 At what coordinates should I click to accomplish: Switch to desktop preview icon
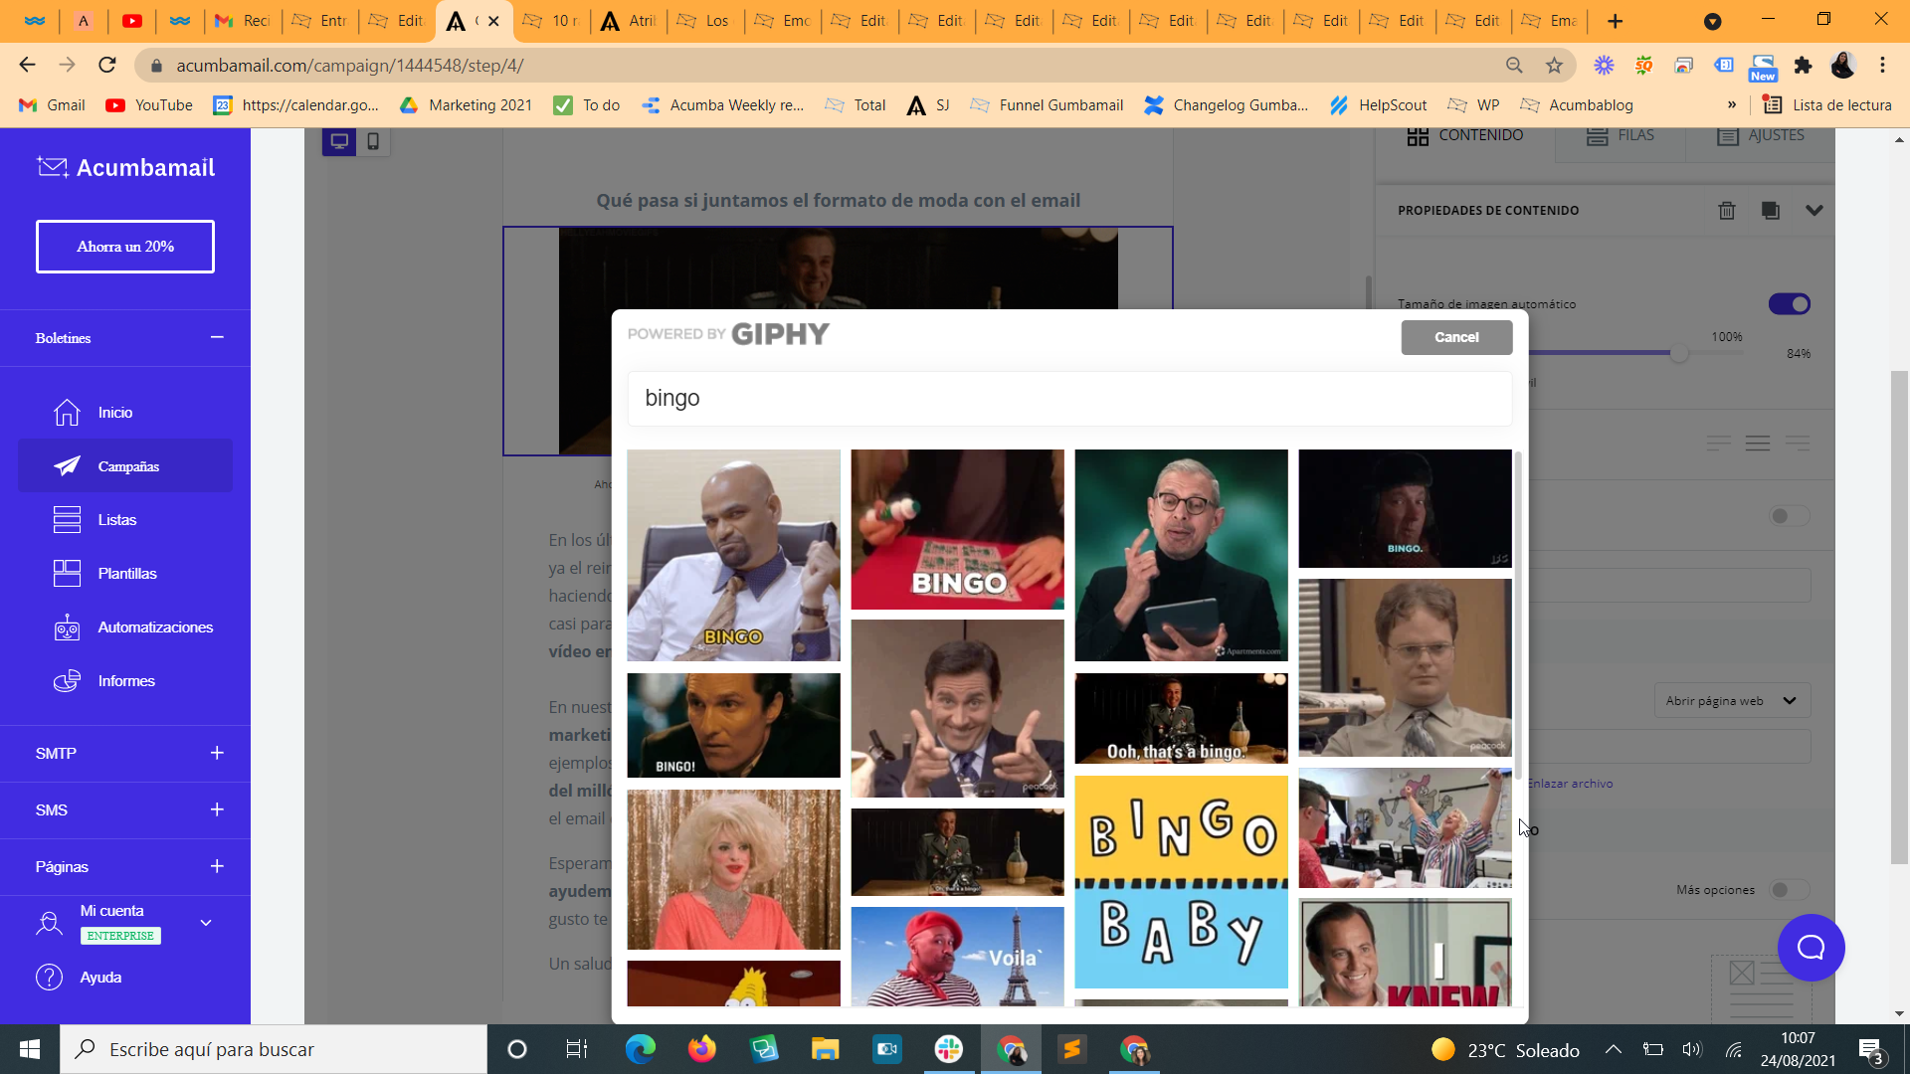pyautogui.click(x=339, y=141)
